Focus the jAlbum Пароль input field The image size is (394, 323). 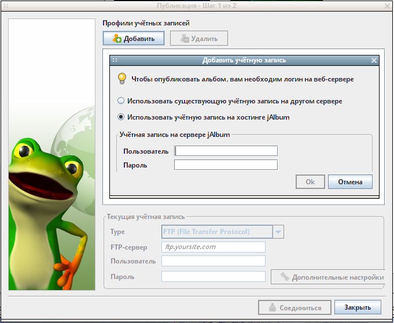[x=226, y=165]
